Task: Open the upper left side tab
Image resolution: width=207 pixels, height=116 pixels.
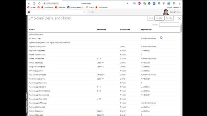Action: pyautogui.click(x=27, y=96)
